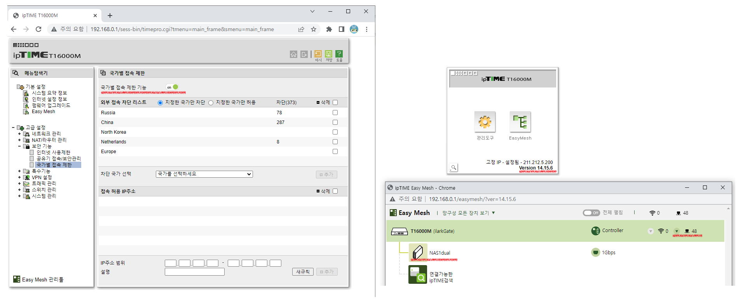Image resolution: width=743 pixels, height=304 pixels.
Task: Click the 새규칙 button
Action: (x=303, y=272)
